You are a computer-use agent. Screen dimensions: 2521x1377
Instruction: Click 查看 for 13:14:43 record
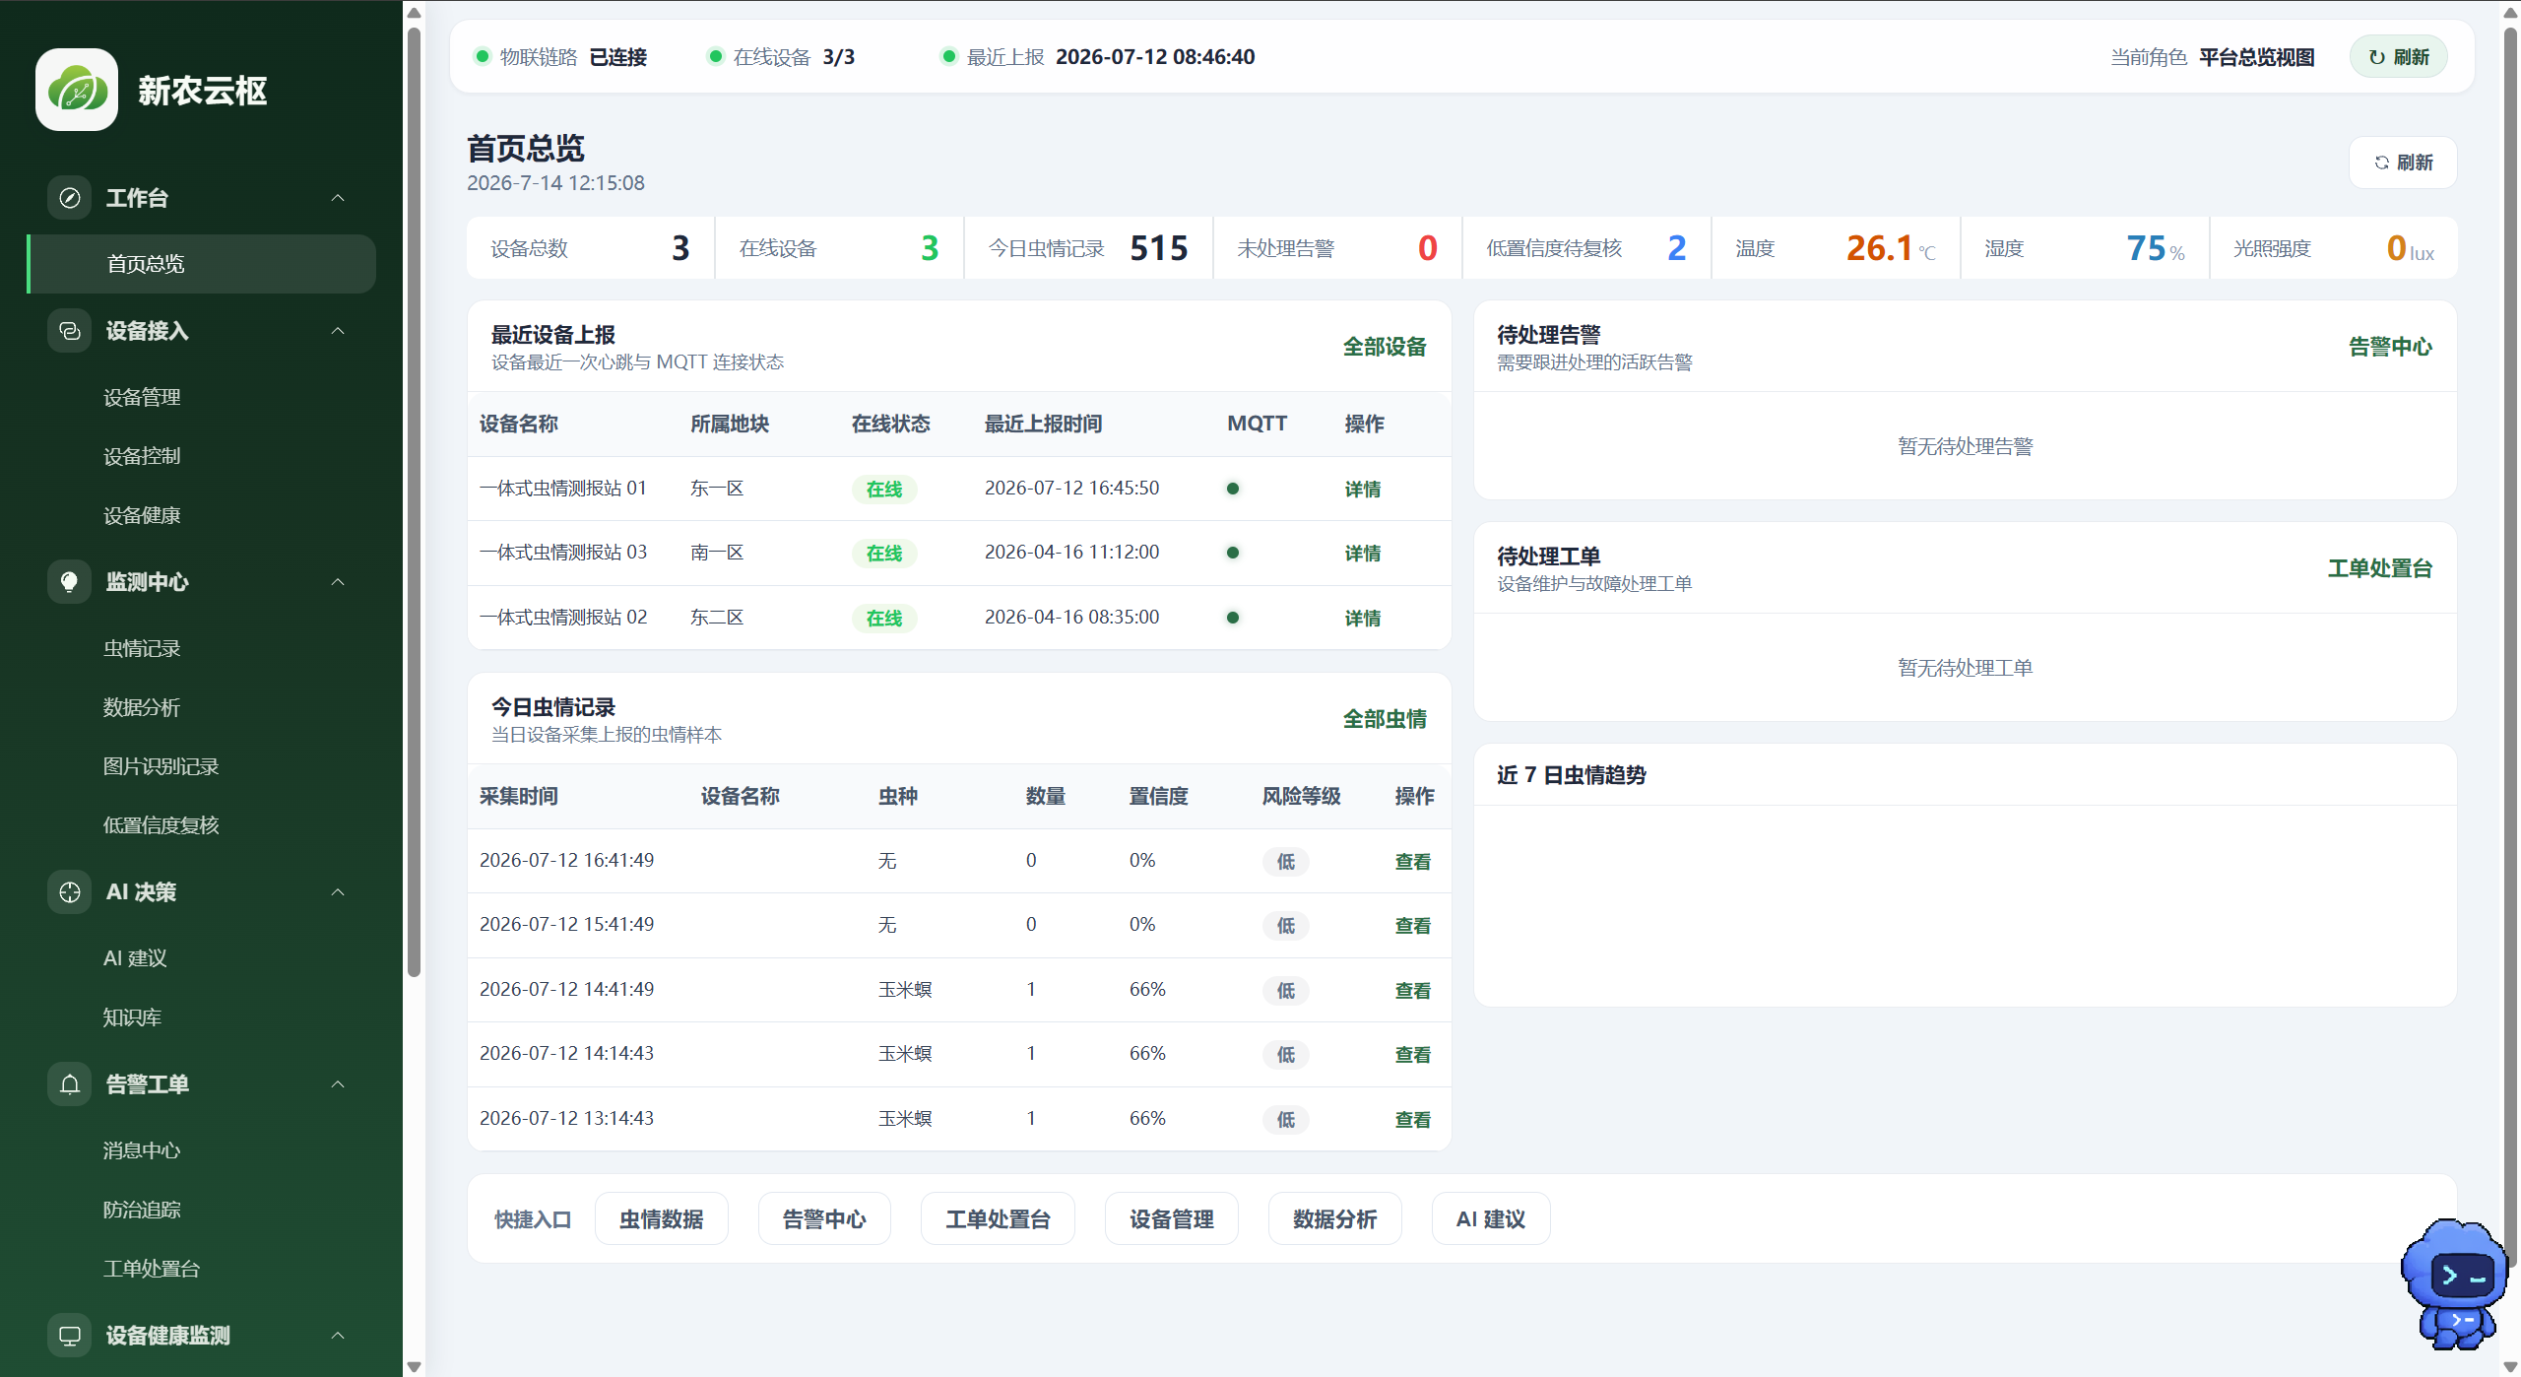(1413, 1119)
